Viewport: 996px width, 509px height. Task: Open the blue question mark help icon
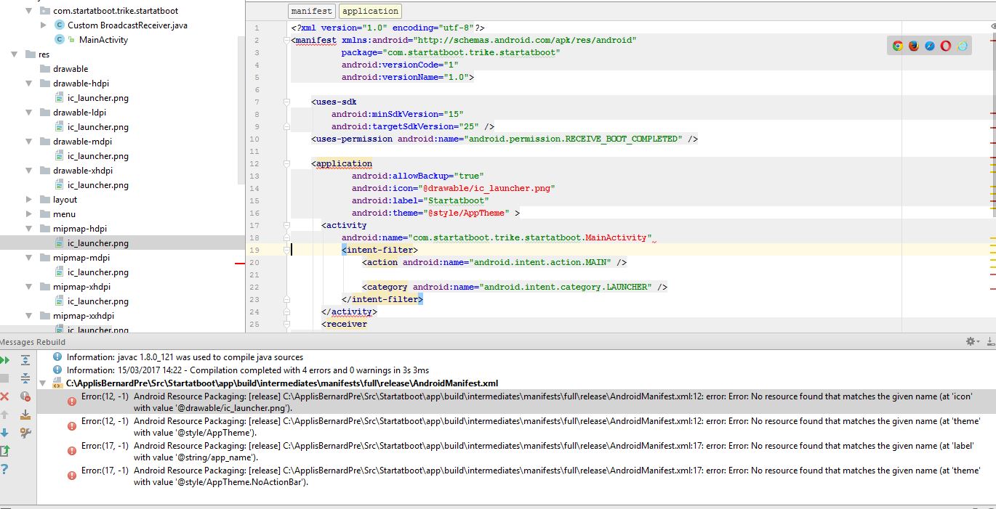coord(4,469)
